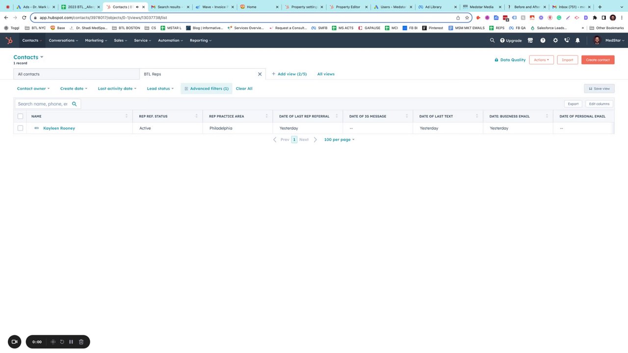Screen dimensions: 628x353
Task: Stop the screen recording camera button
Action: (14, 342)
